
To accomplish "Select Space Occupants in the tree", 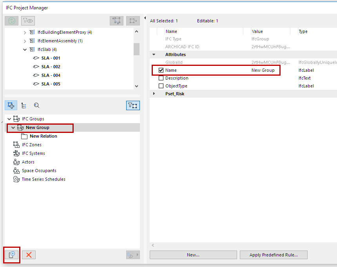I will [x=39, y=171].
